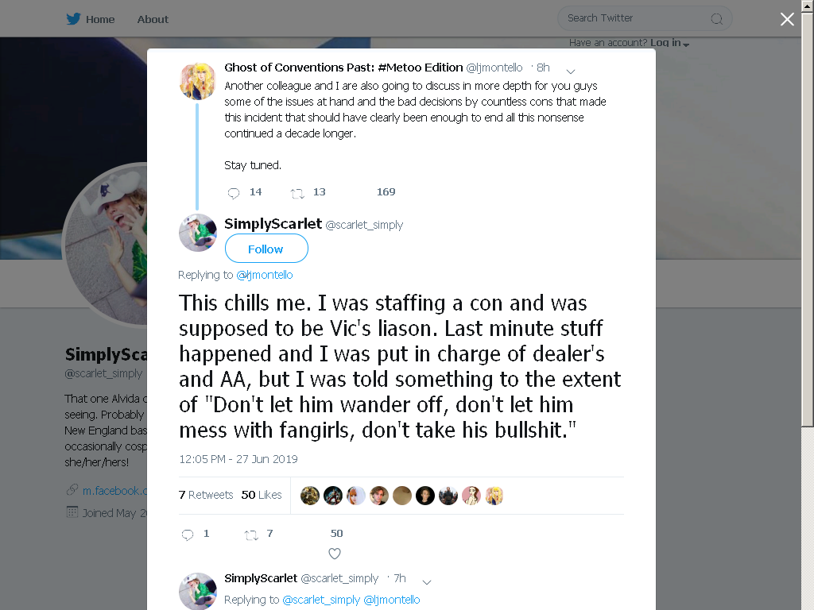
Task: Click retweet icon showing 13
Action: click(x=297, y=194)
